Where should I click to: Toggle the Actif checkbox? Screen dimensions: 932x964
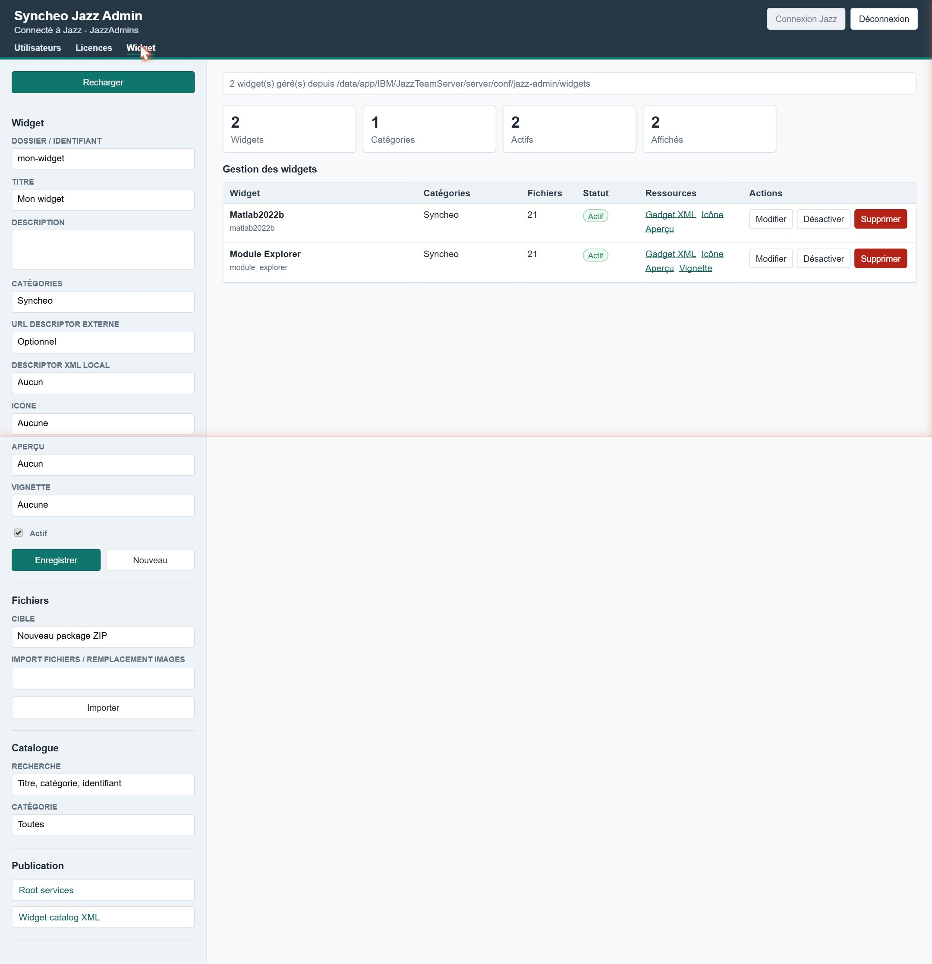[x=19, y=533]
